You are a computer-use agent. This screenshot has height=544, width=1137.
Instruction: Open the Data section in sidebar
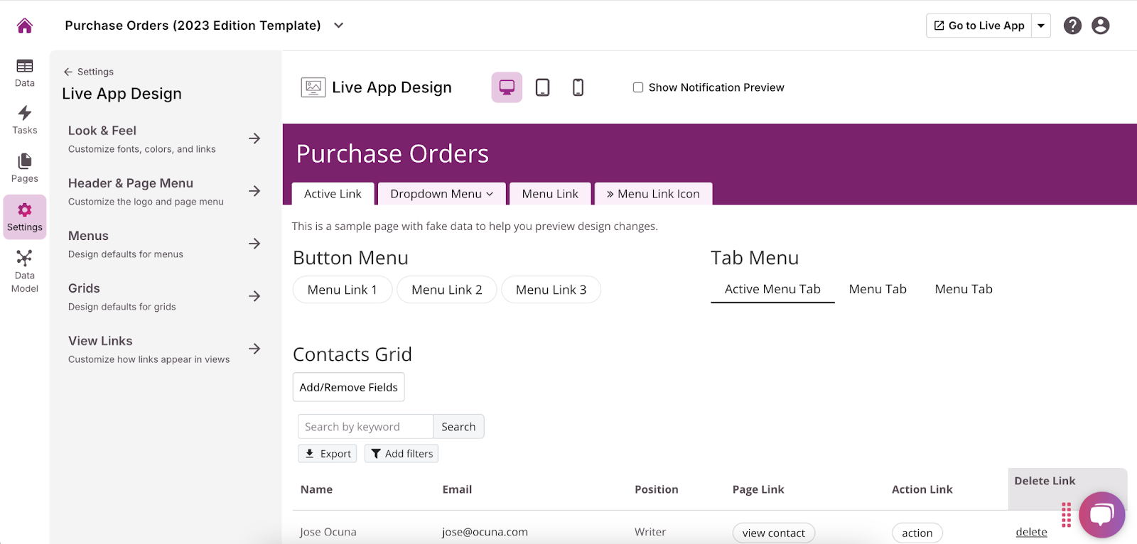point(25,72)
